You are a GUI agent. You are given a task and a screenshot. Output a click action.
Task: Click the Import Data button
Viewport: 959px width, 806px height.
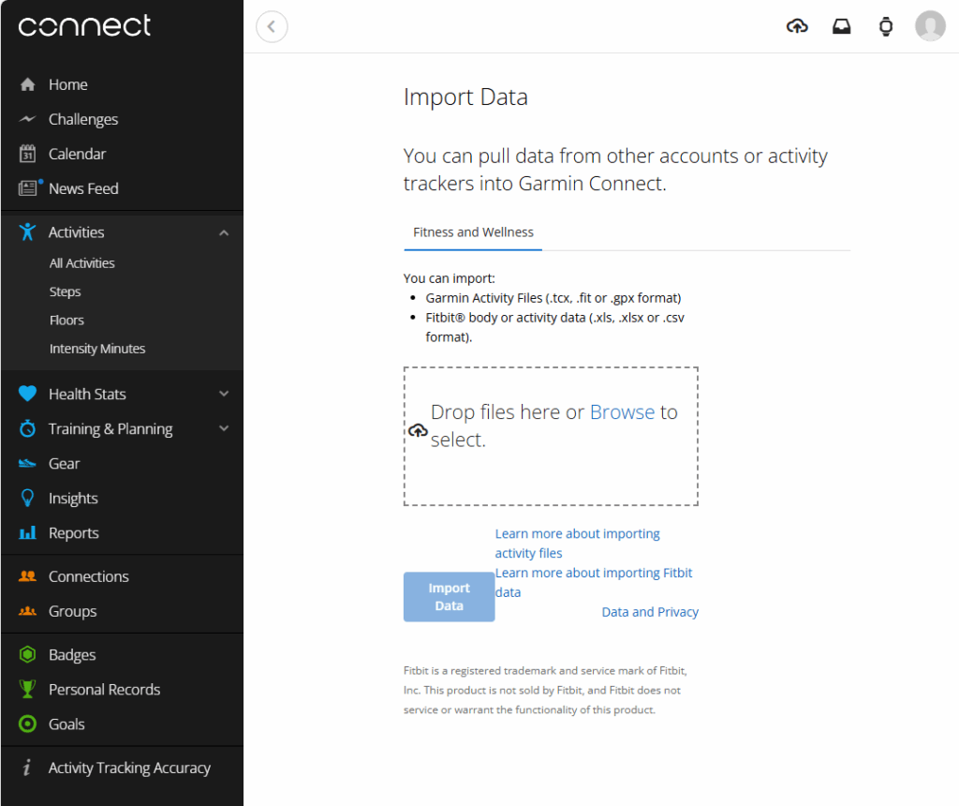449,597
